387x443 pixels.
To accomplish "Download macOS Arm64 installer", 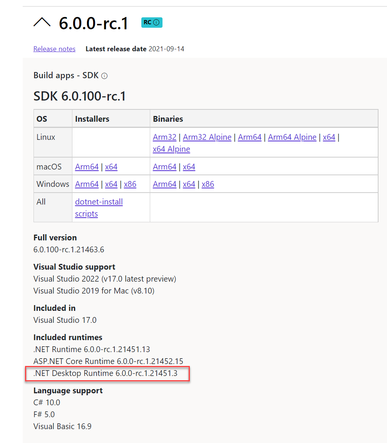I will 87,167.
